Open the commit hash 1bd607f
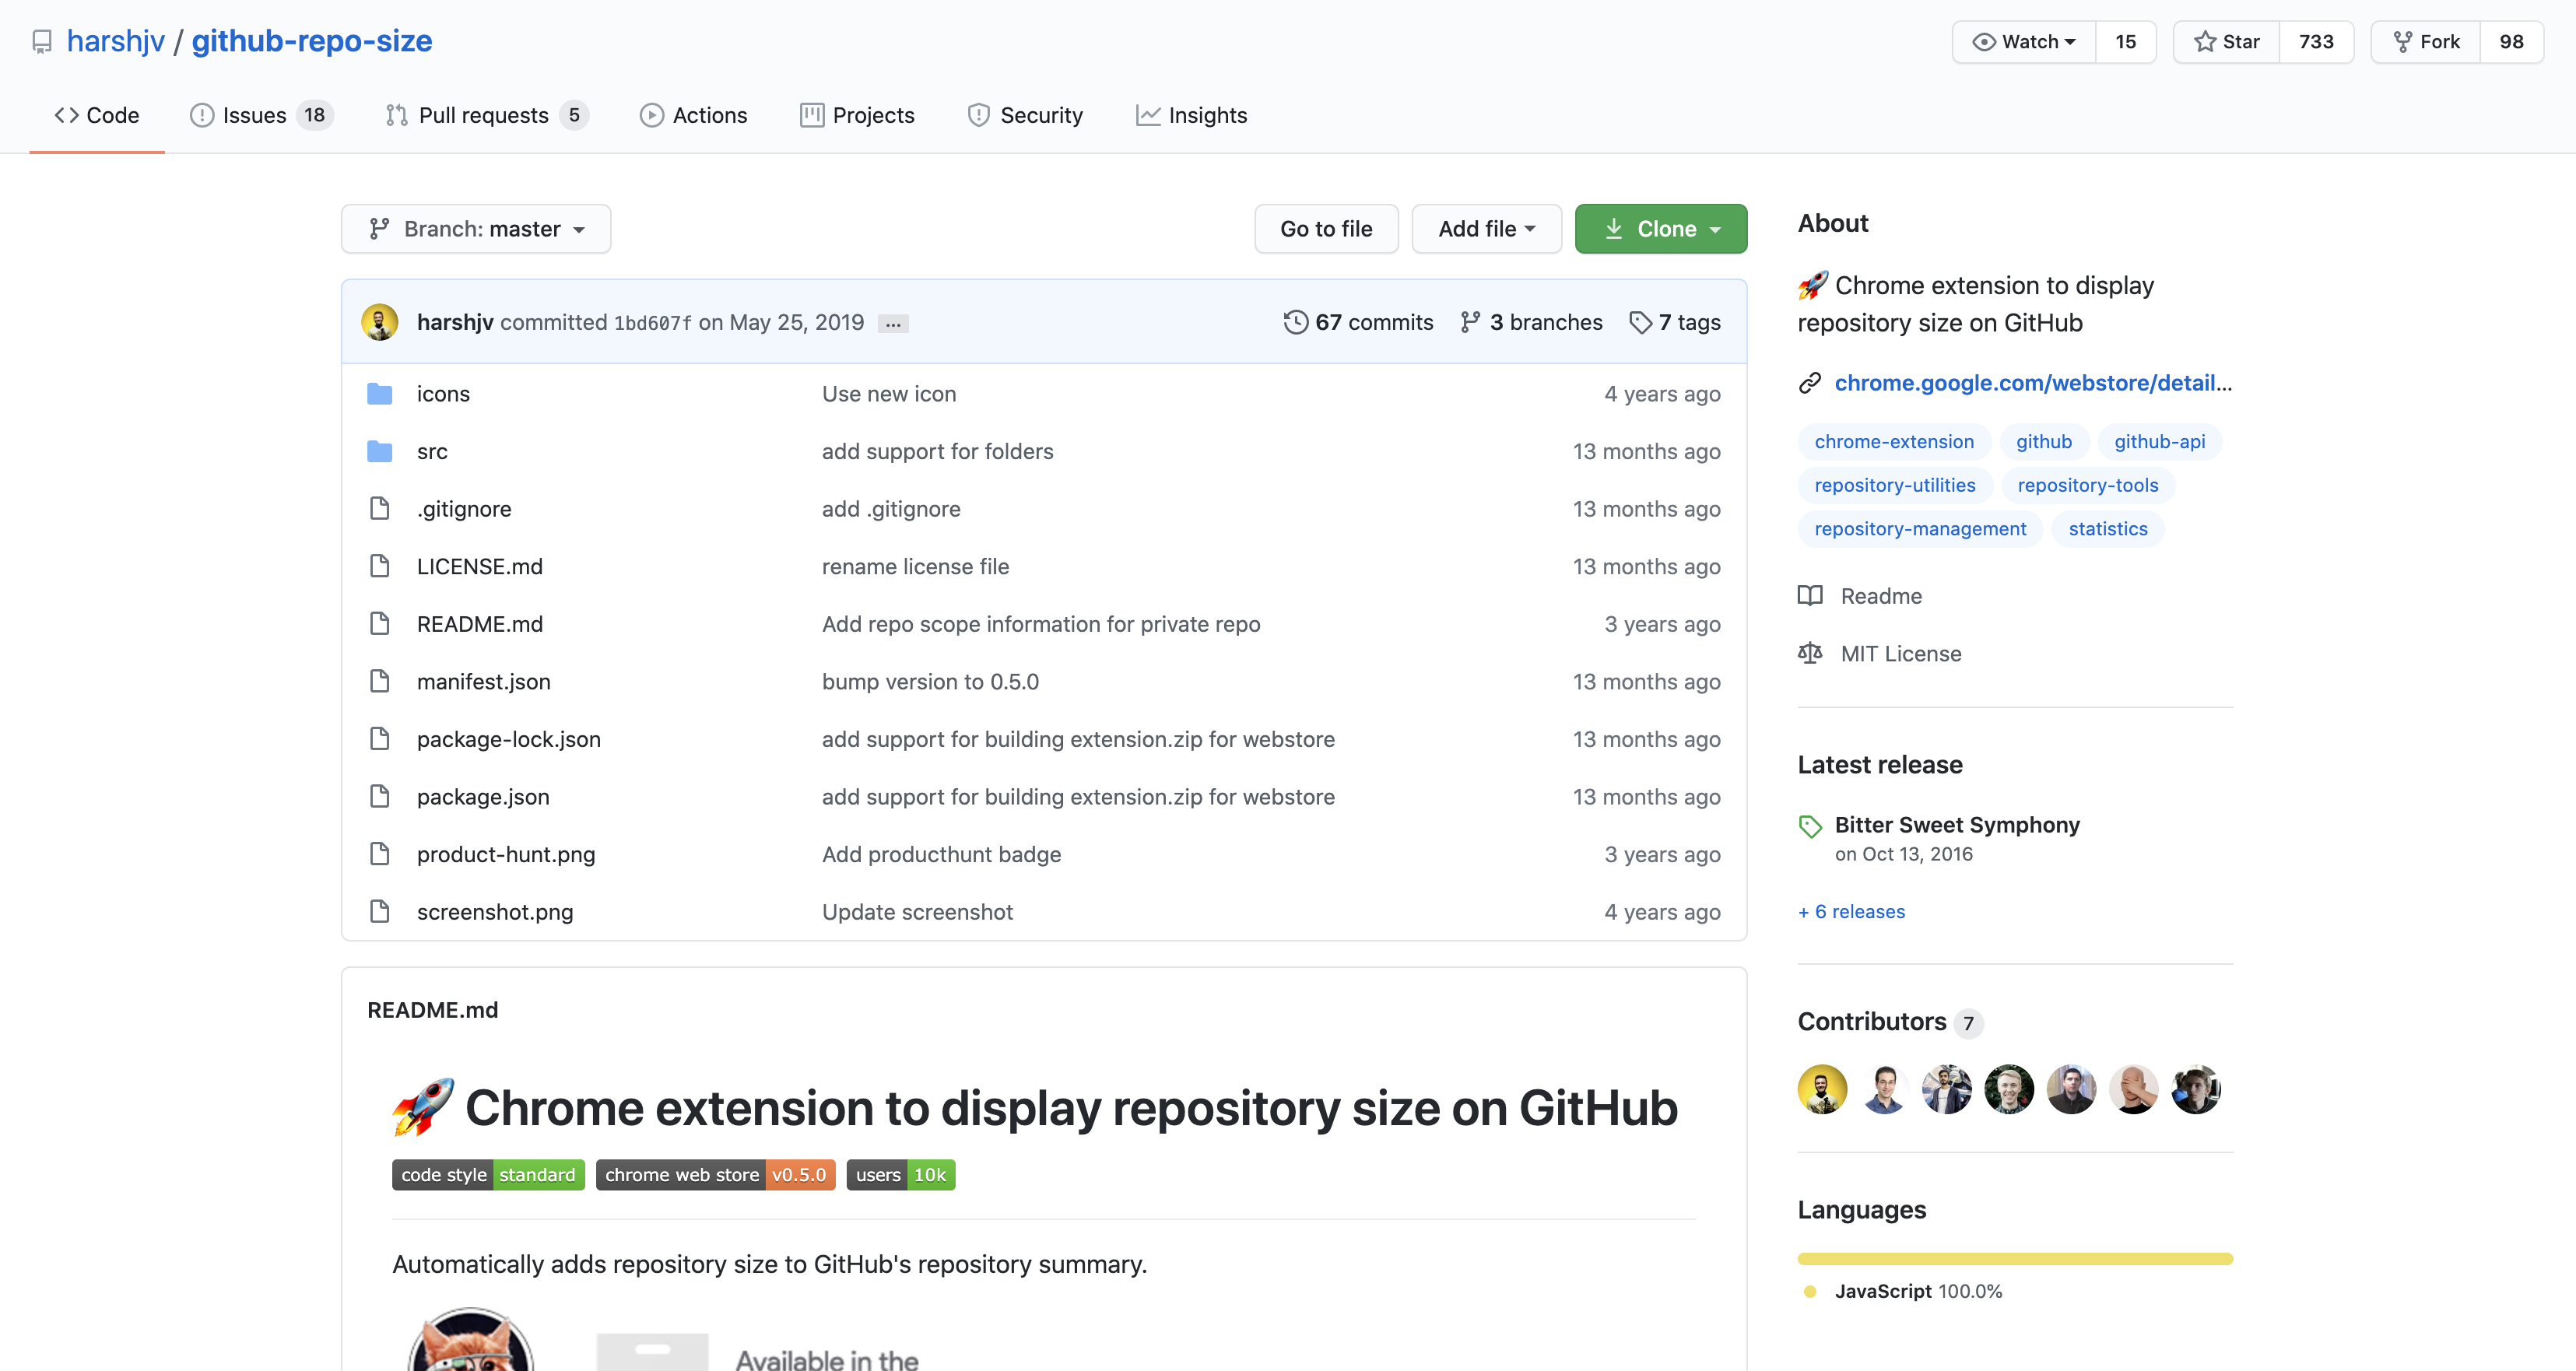The width and height of the screenshot is (2576, 1371). [x=652, y=323]
